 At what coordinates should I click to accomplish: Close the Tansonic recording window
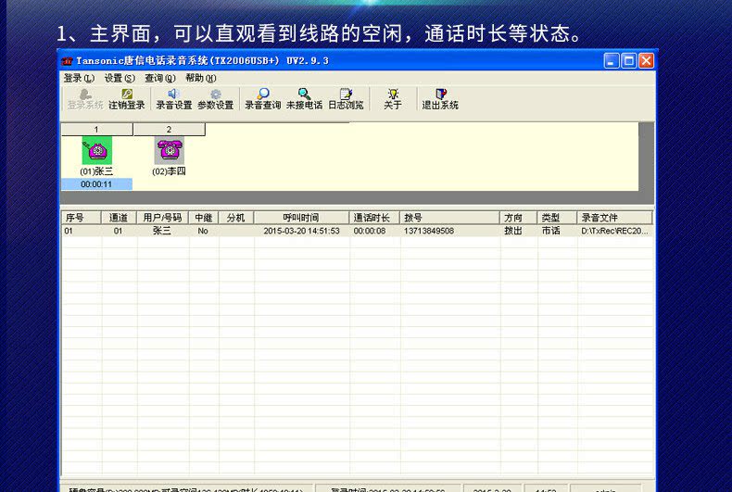[646, 60]
